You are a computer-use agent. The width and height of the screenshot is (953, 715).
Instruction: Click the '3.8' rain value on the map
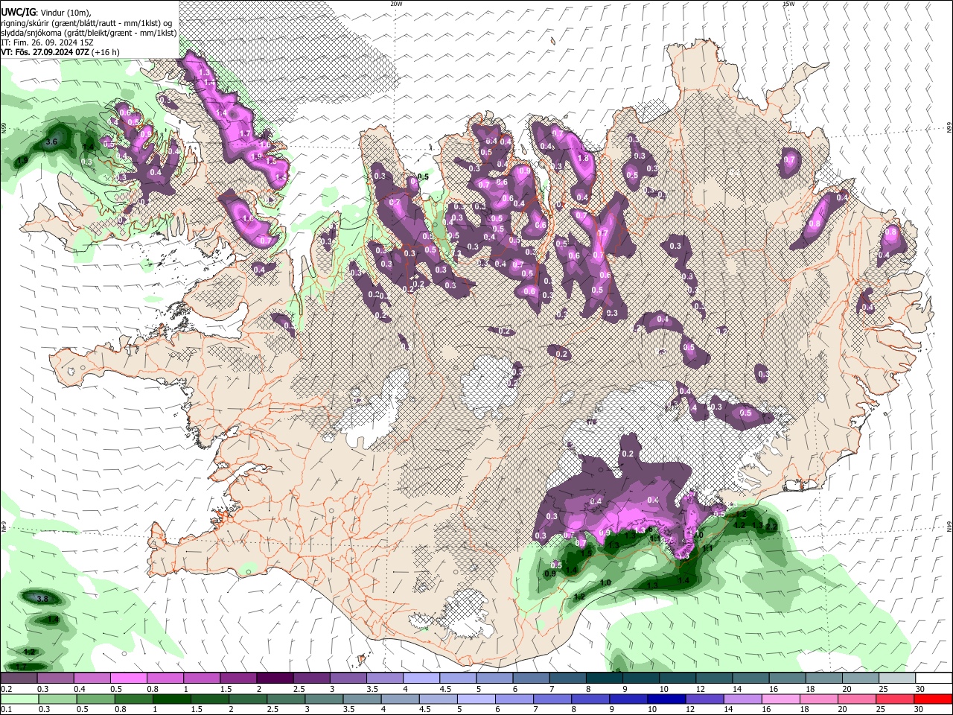coord(42,599)
